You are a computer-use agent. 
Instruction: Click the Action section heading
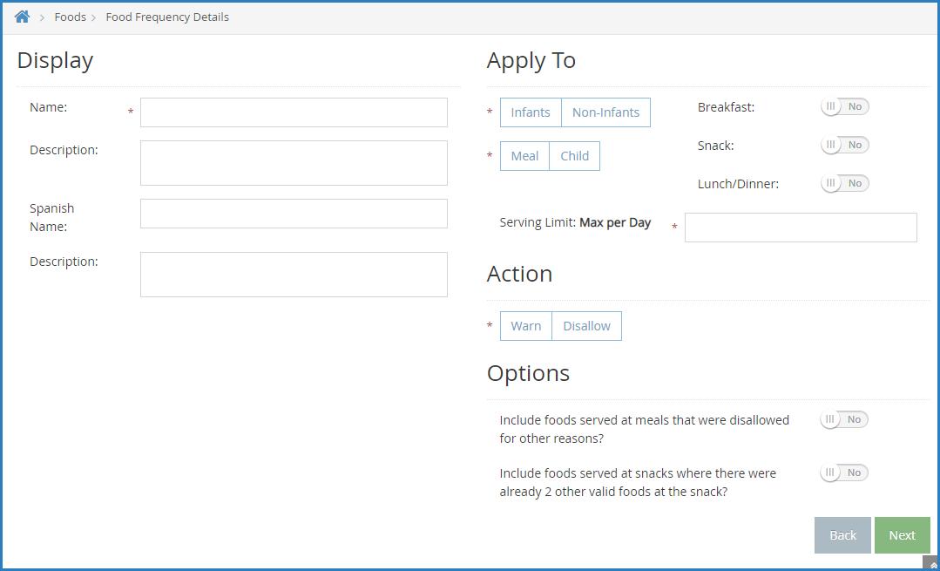[519, 274]
